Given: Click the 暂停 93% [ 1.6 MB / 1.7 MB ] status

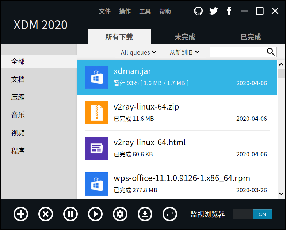Looking at the screenshot, I should pyautogui.click(x=151, y=83).
